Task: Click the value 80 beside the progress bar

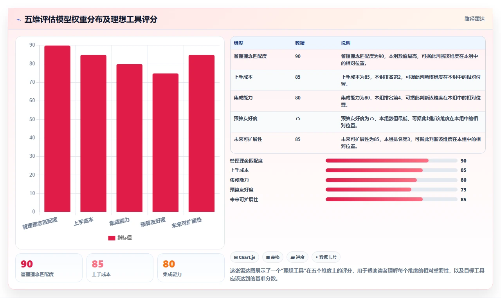Action: tap(463, 180)
